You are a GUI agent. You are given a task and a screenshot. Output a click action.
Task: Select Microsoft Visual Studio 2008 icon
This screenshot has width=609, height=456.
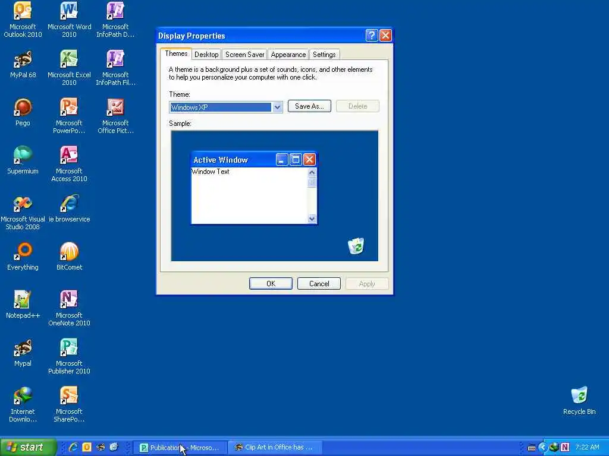[x=23, y=212]
